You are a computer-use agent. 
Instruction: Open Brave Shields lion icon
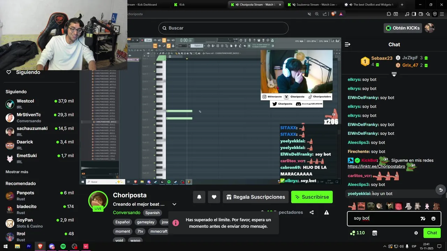click(334, 14)
